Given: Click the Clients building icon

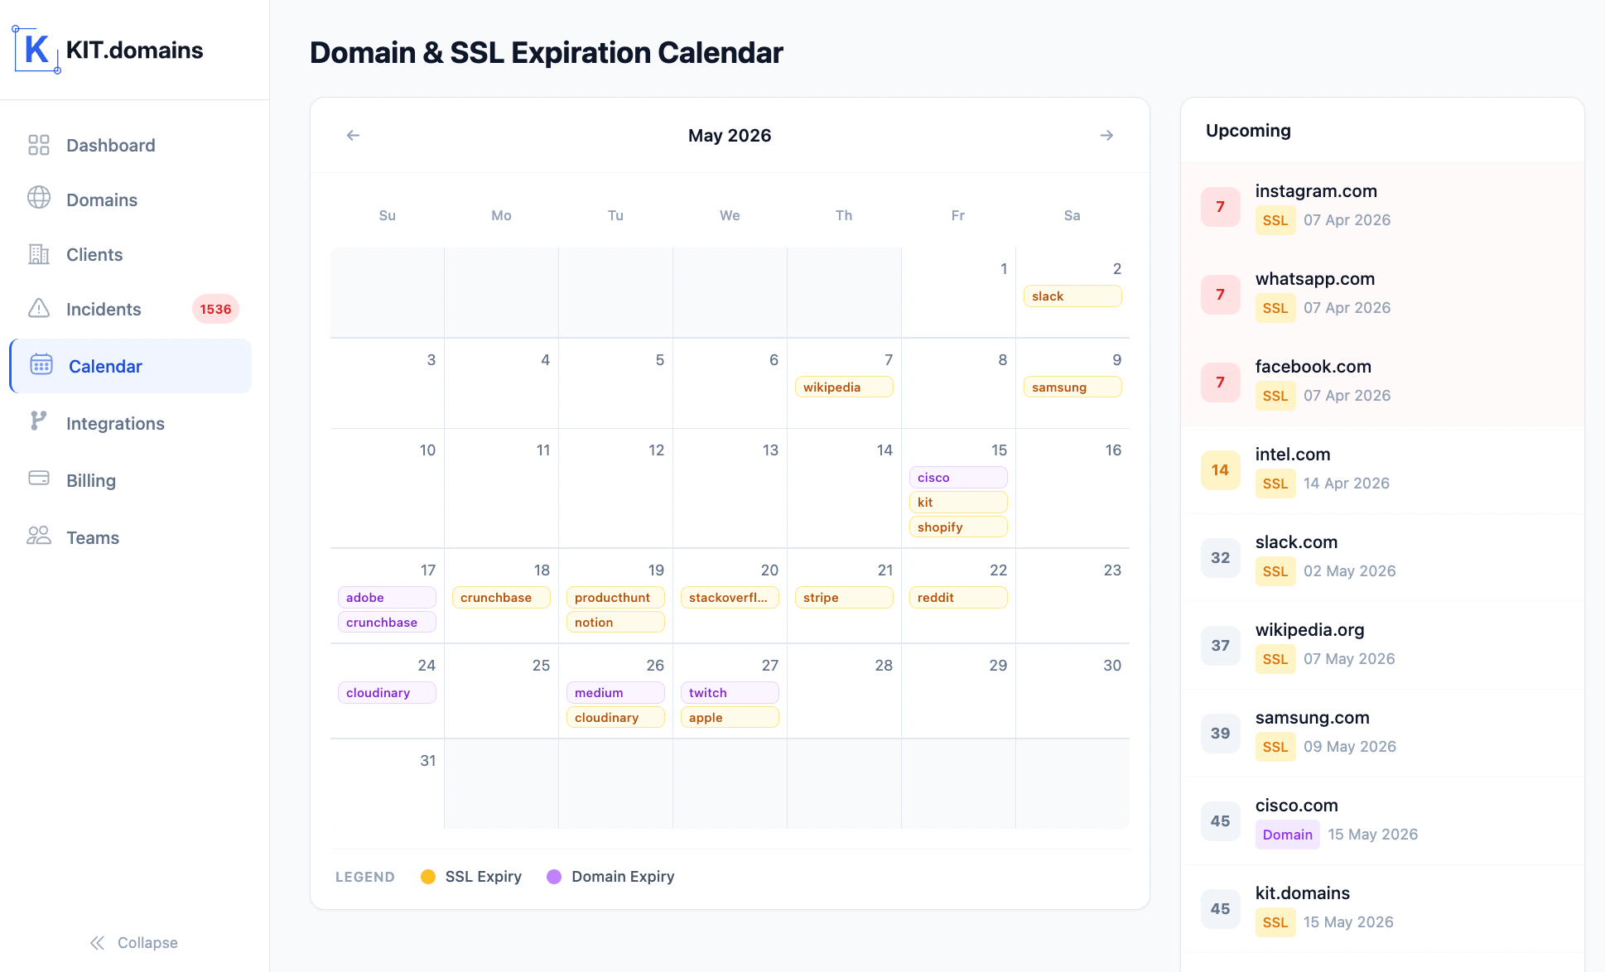Looking at the screenshot, I should 38,254.
